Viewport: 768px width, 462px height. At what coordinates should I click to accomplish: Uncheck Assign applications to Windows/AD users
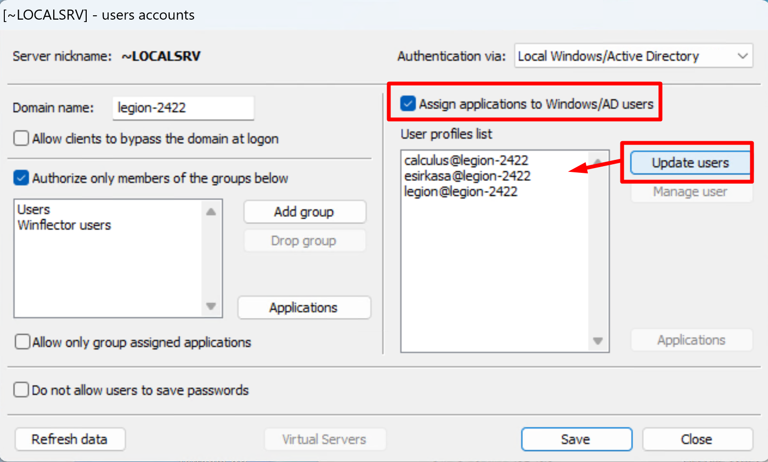pyautogui.click(x=408, y=104)
